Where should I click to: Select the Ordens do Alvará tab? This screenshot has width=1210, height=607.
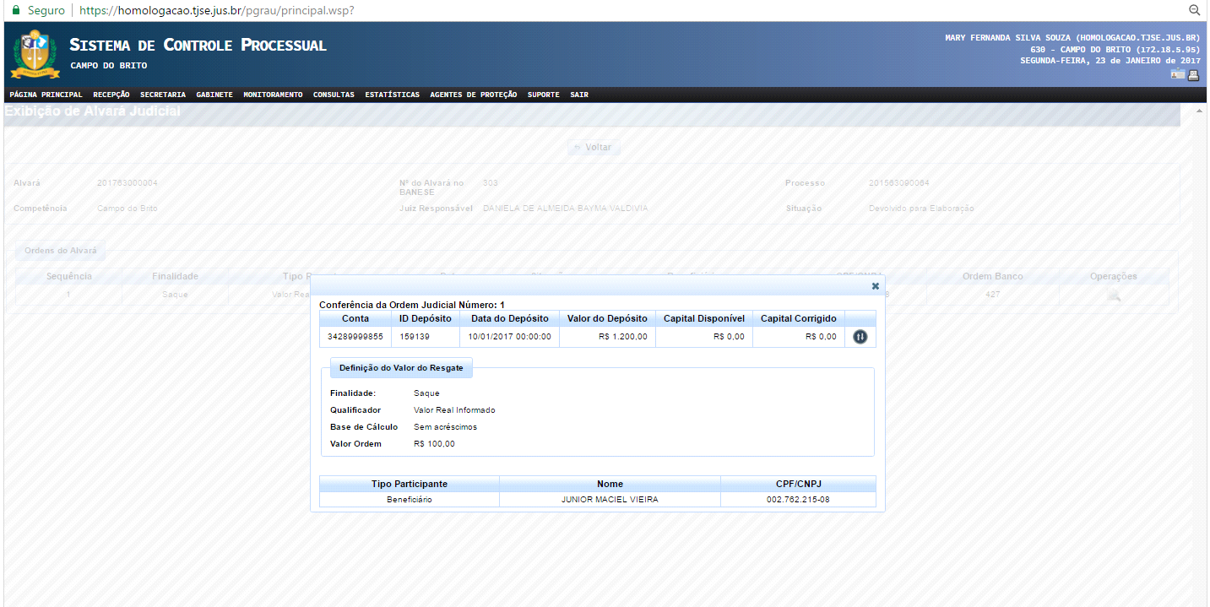tap(60, 251)
